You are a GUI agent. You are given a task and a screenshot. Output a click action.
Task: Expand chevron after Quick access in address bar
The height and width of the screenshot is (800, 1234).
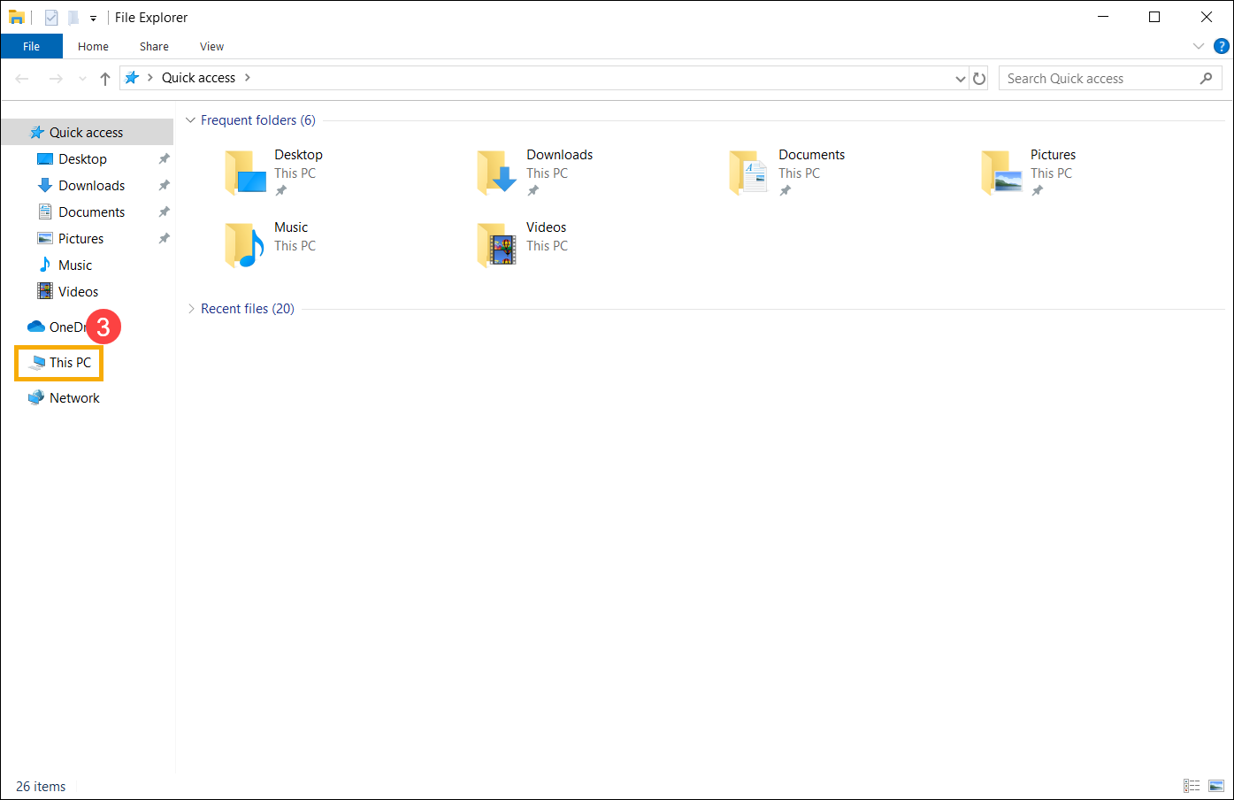click(x=248, y=78)
